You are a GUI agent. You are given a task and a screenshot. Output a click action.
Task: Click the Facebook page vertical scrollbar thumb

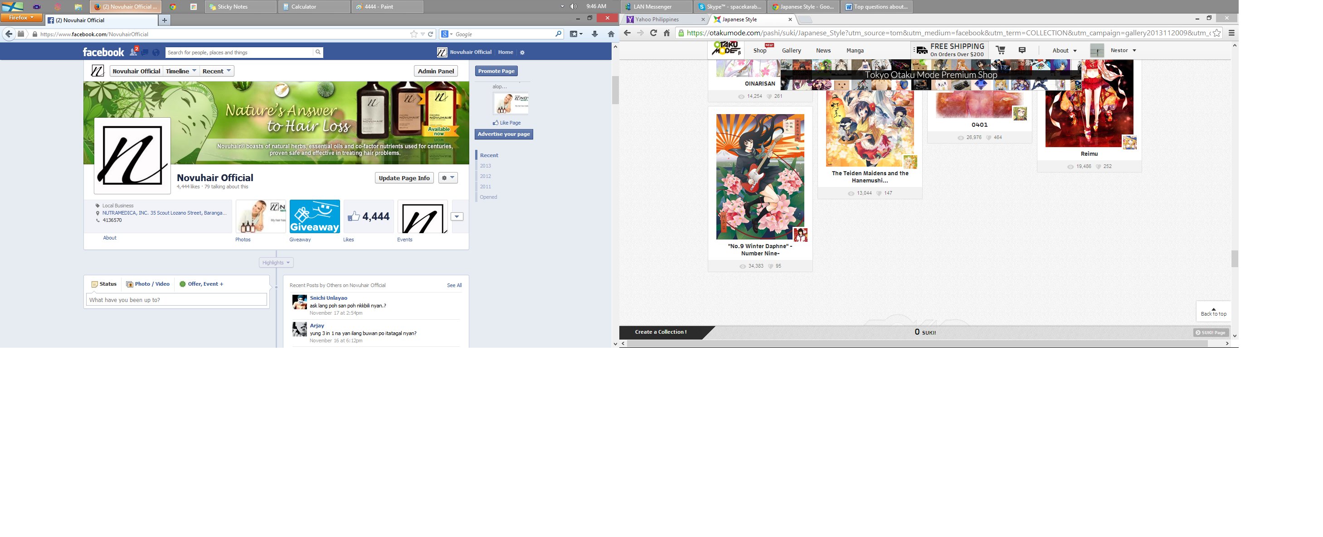pyautogui.click(x=615, y=90)
